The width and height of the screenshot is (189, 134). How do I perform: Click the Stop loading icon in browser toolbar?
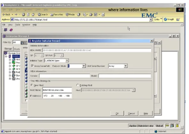(23, 15)
